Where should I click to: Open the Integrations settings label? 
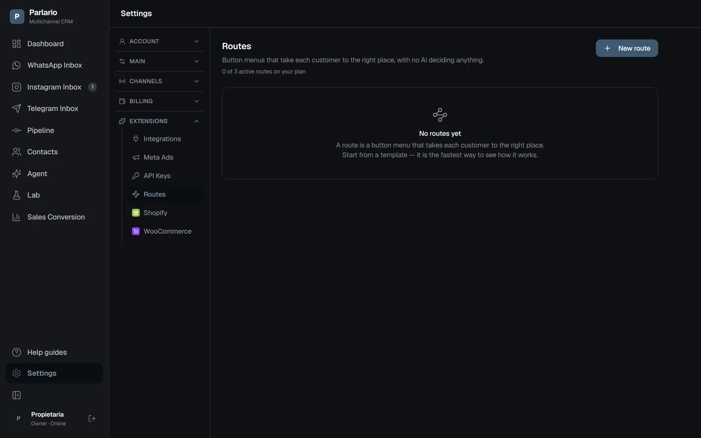(162, 139)
